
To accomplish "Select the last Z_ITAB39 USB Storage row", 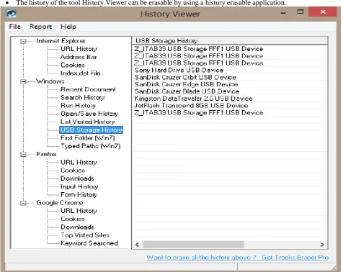I will 230,113.
